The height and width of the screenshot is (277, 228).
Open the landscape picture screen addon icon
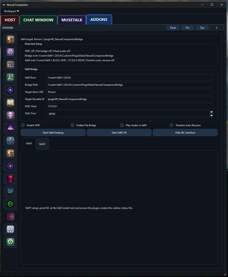pyautogui.click(x=10, y=191)
